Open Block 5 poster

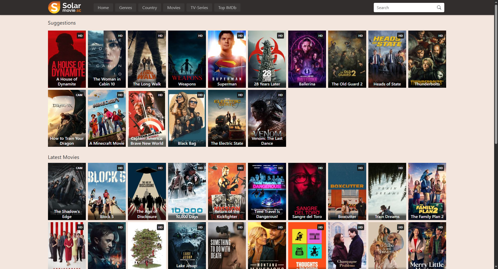(x=107, y=191)
